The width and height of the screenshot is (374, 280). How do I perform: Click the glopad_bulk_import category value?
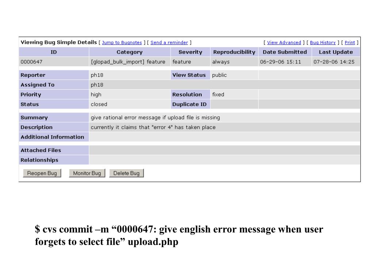128,62
